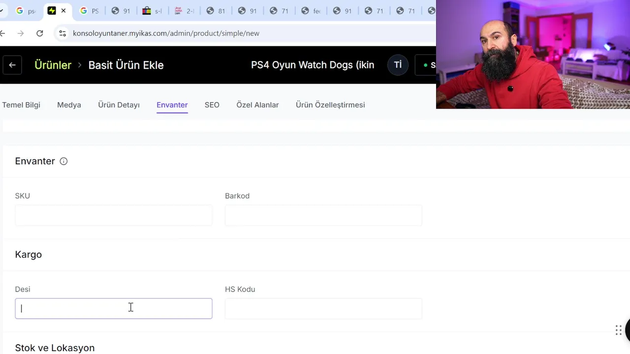The image size is (630, 354).
Task: Select the active tab's lightning favicon
Action: [52, 11]
